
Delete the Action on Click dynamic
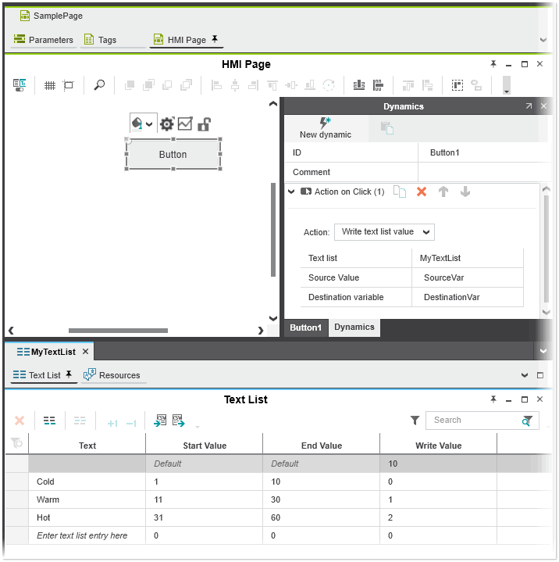422,192
